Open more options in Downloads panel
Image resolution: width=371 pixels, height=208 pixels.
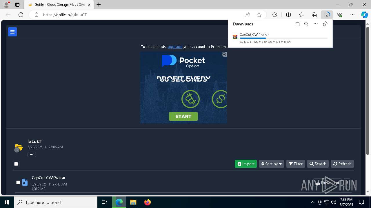point(316,24)
